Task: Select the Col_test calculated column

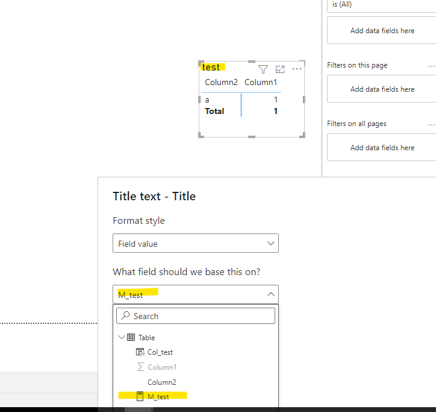Action: pos(160,352)
